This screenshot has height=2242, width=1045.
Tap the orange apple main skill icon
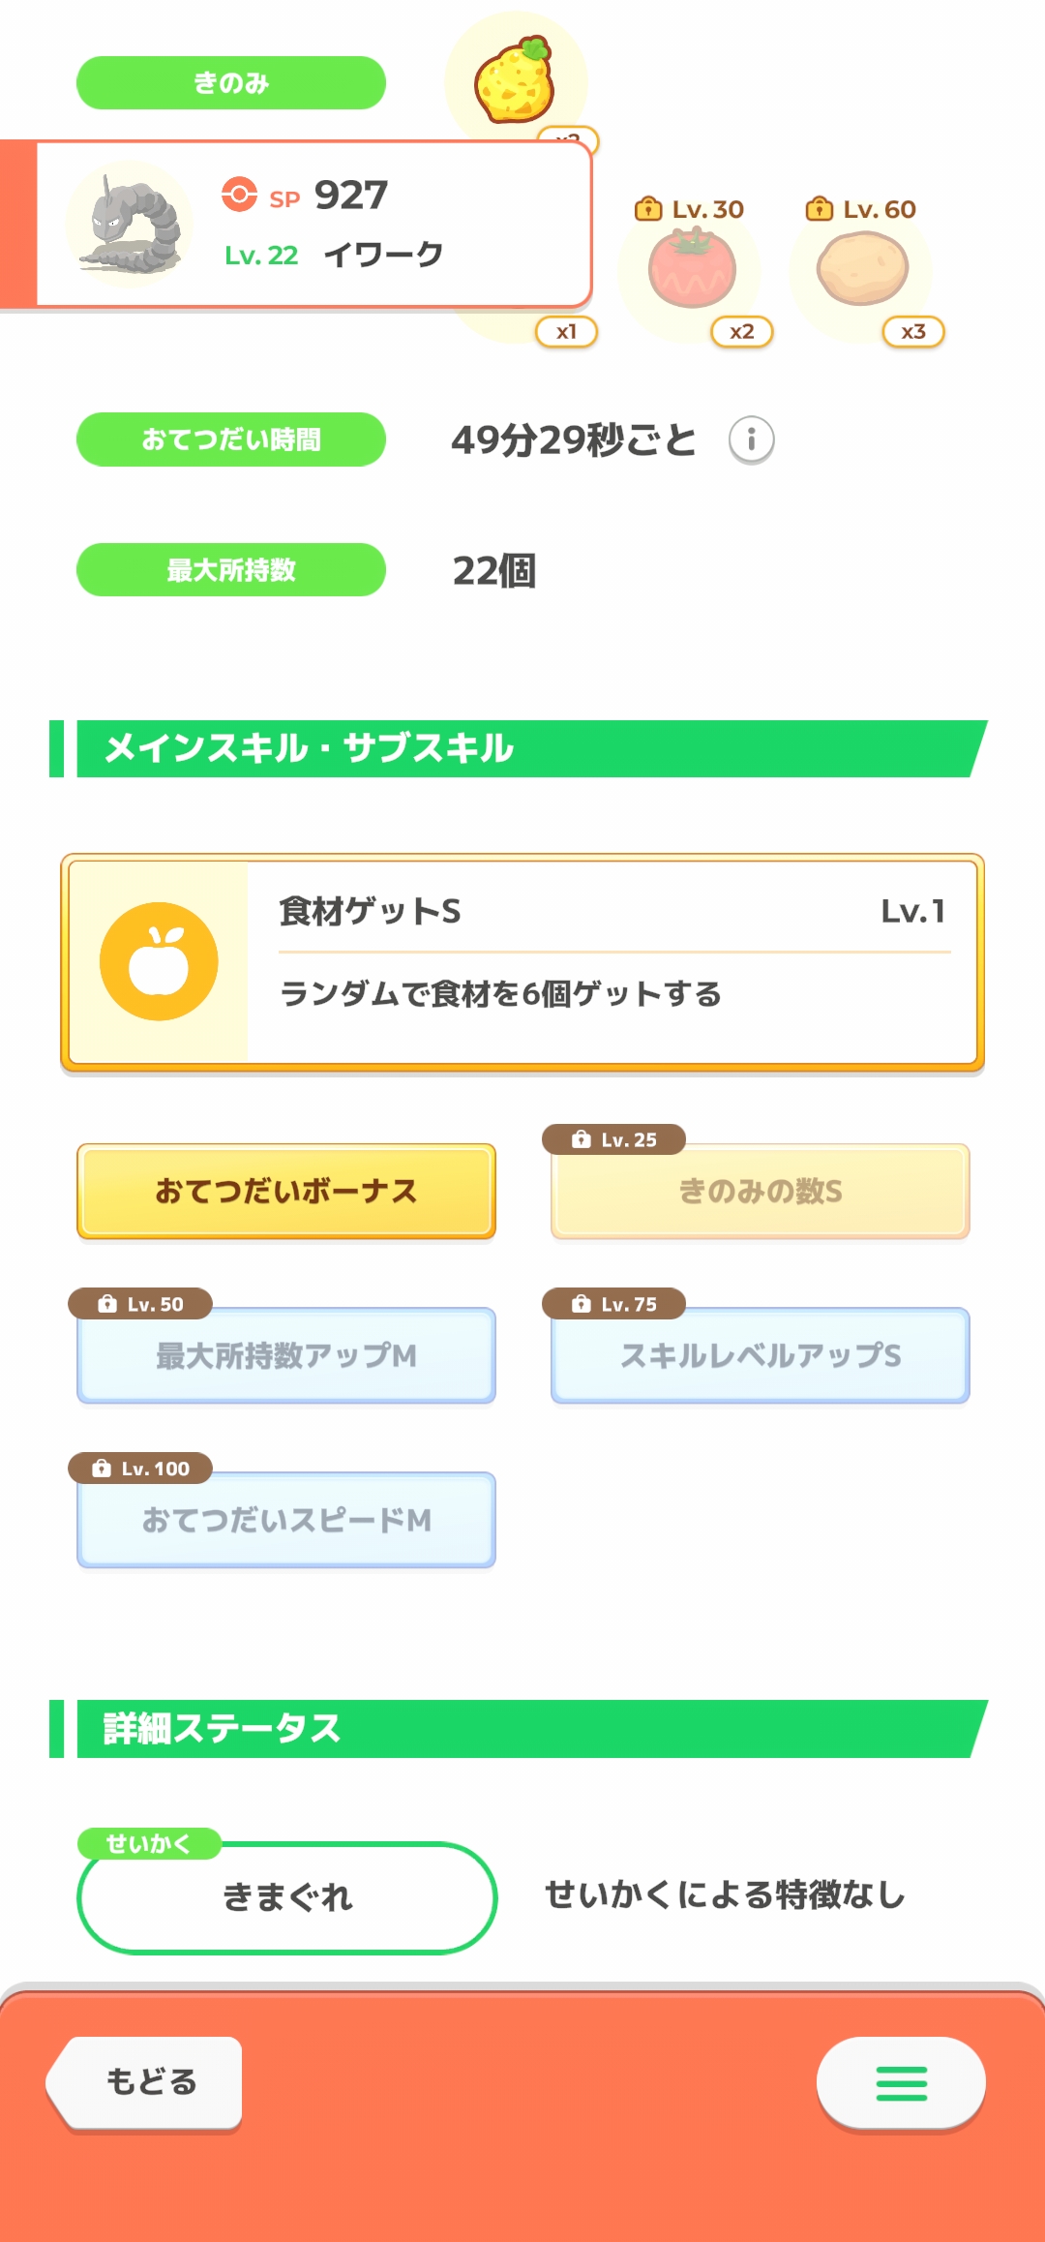click(x=159, y=961)
